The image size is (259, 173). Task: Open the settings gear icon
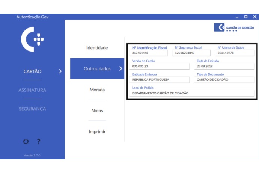tap(26, 141)
